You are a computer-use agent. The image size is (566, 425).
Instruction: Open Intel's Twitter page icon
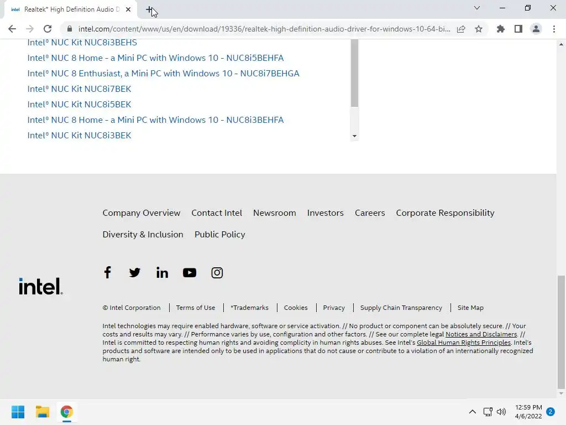(135, 272)
